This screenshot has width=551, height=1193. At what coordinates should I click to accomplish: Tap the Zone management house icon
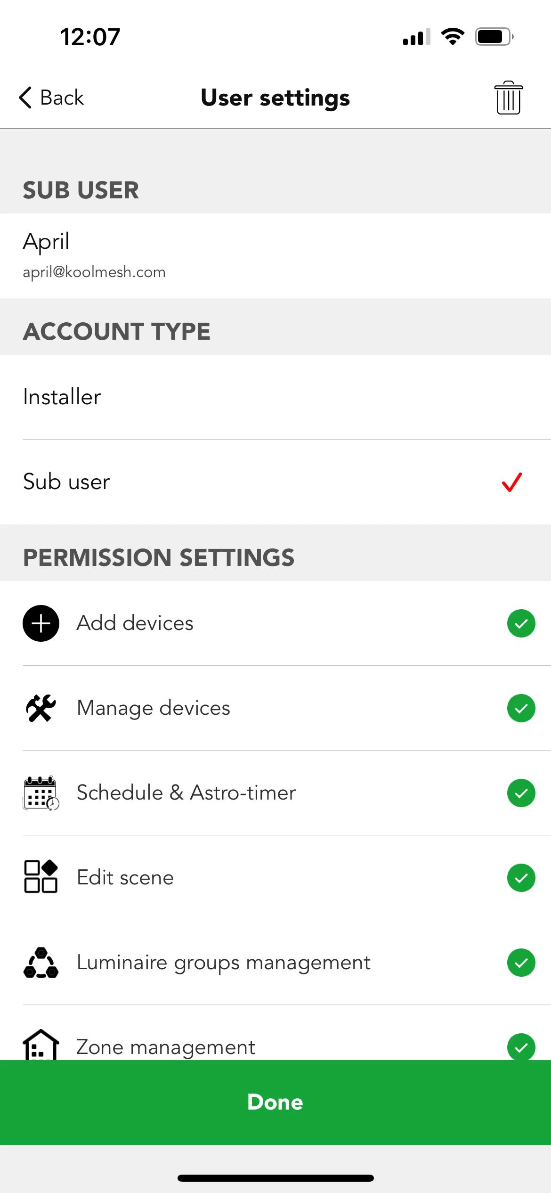[x=41, y=1045]
